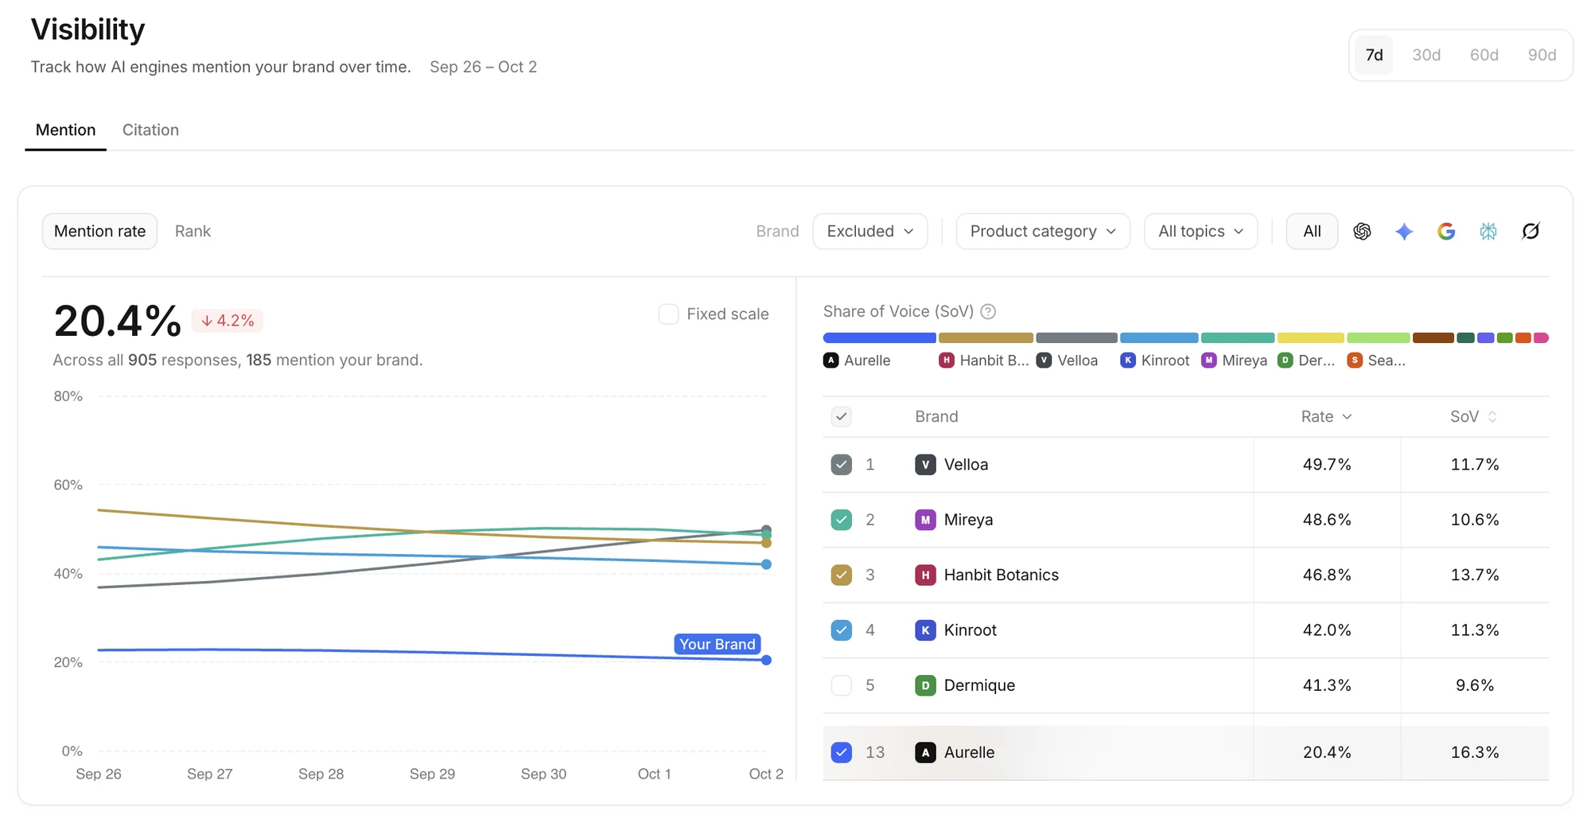Click the teal Mireya SoV bar segment
1591x815 pixels.
click(x=1237, y=337)
